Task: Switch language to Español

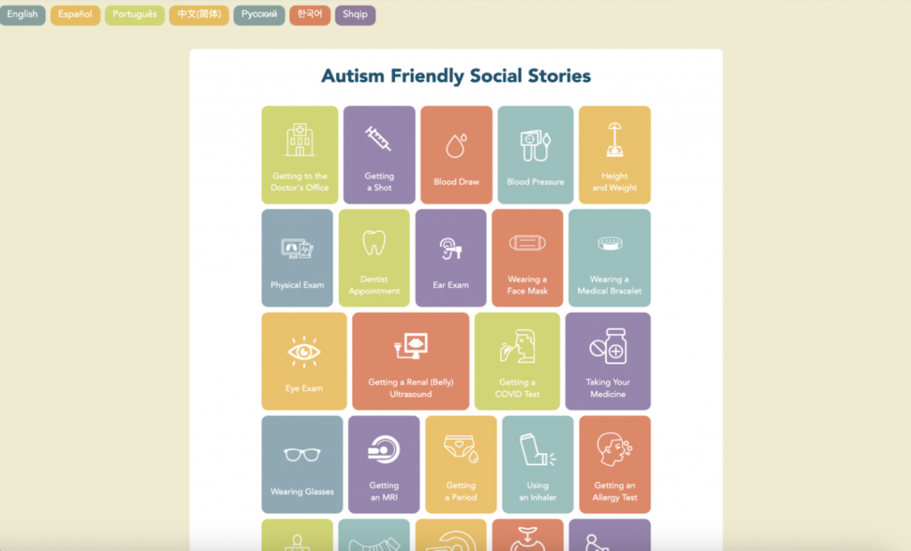Action: (x=75, y=14)
